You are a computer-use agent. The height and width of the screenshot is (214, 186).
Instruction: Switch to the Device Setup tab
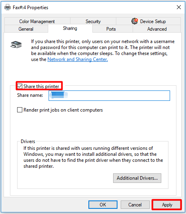click(149, 21)
